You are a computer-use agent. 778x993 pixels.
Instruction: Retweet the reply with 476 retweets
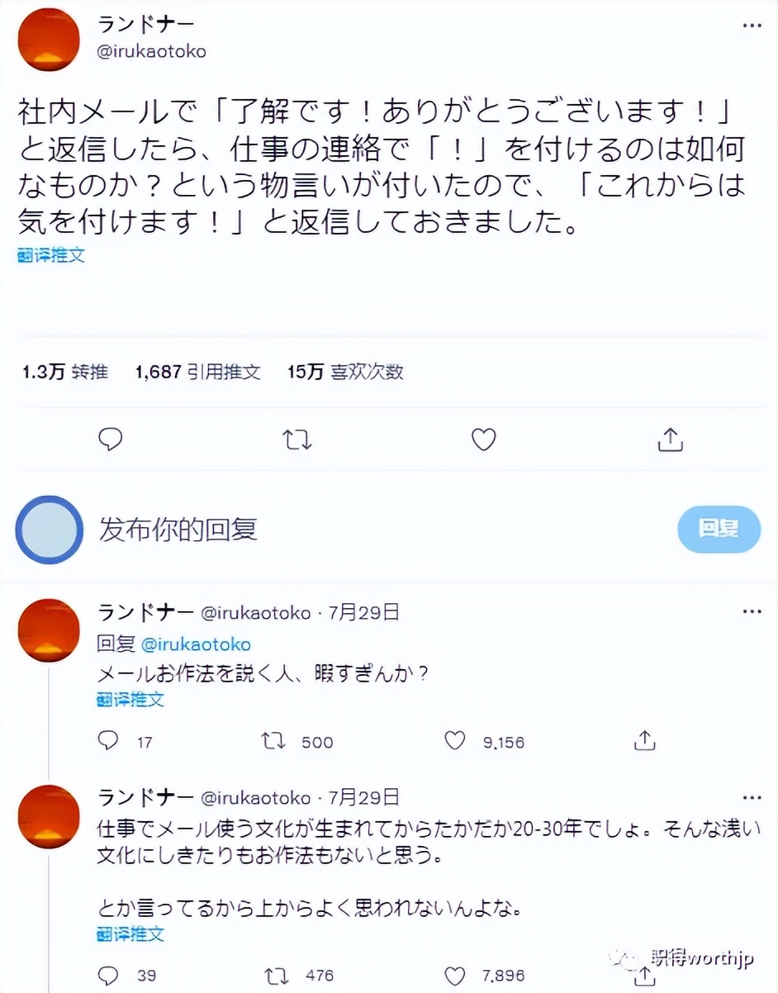[x=273, y=975]
